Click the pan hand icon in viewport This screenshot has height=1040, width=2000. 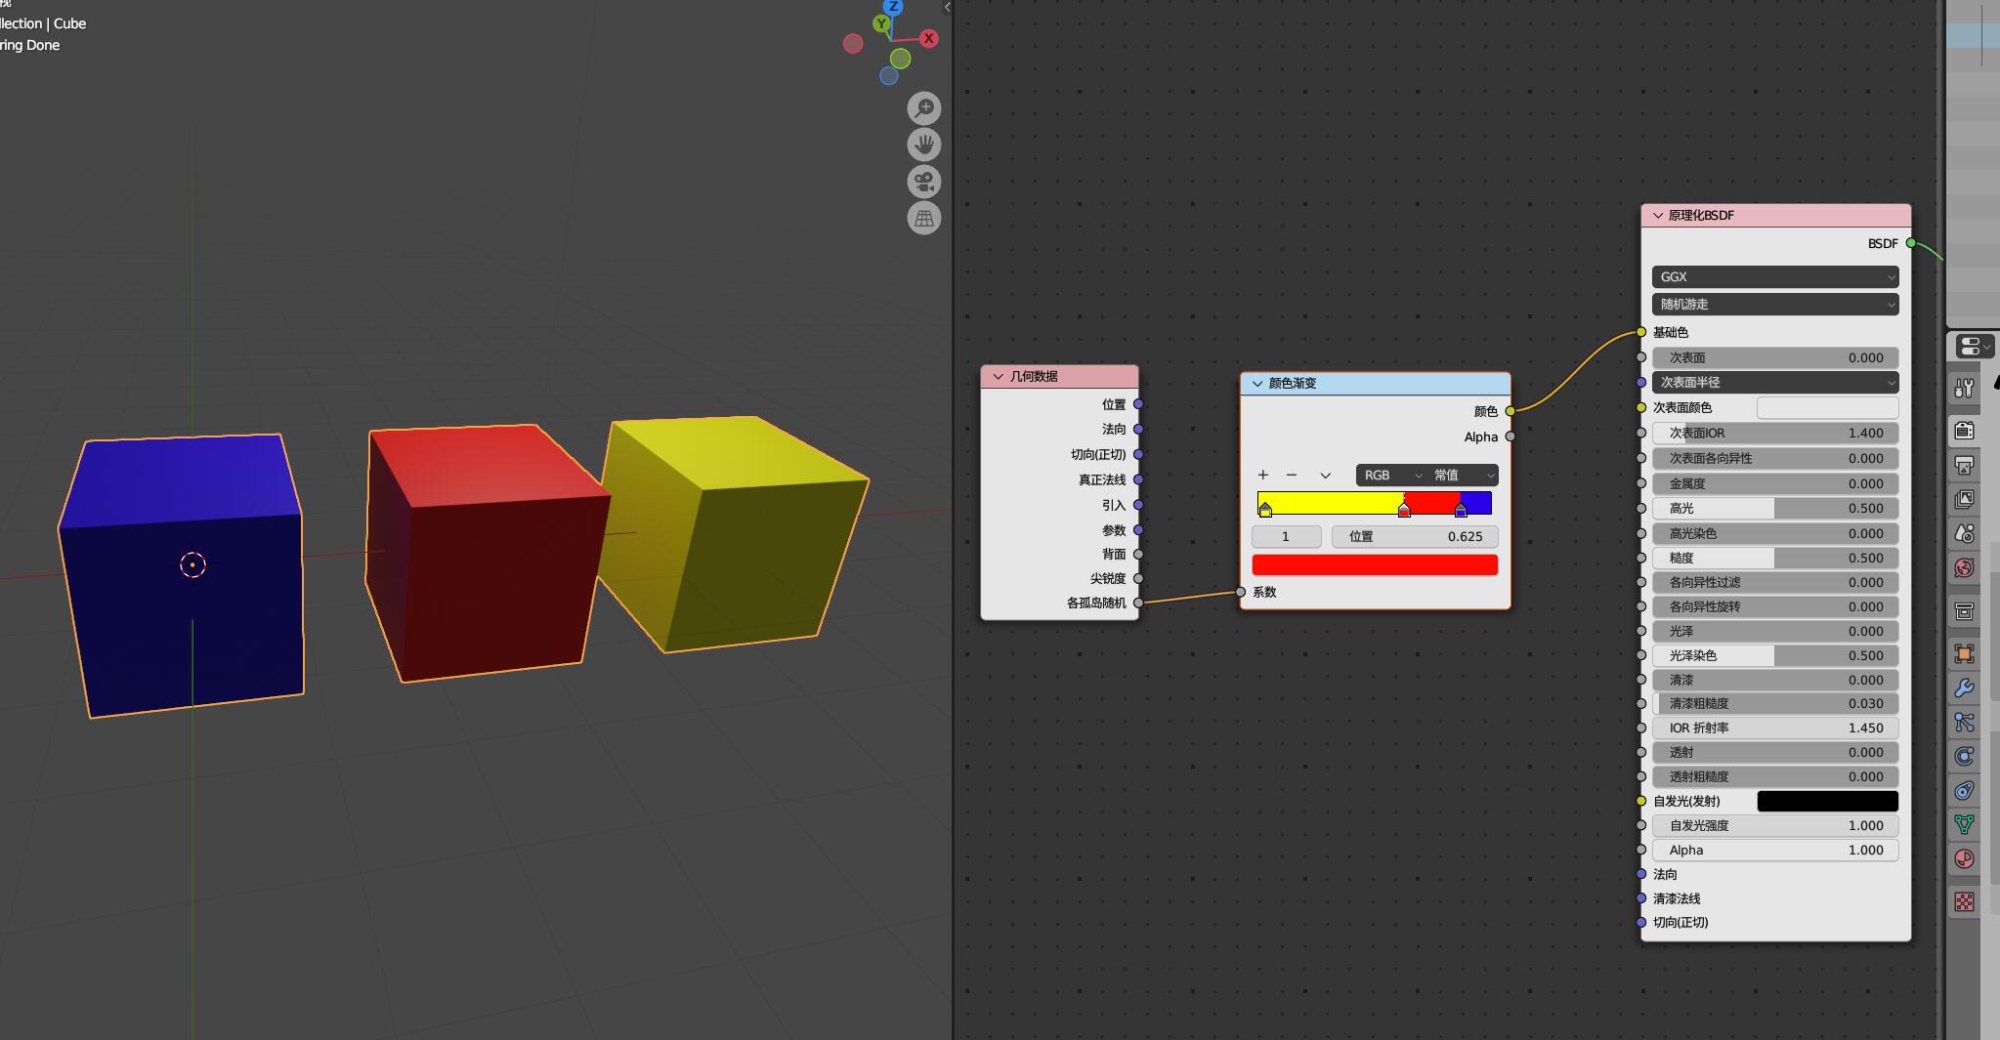[x=923, y=145]
